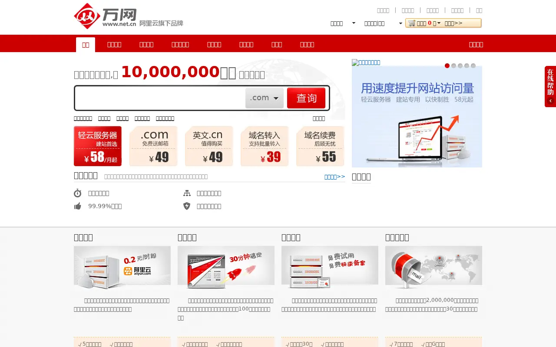Switch to the second carousel dot

tap(453, 66)
